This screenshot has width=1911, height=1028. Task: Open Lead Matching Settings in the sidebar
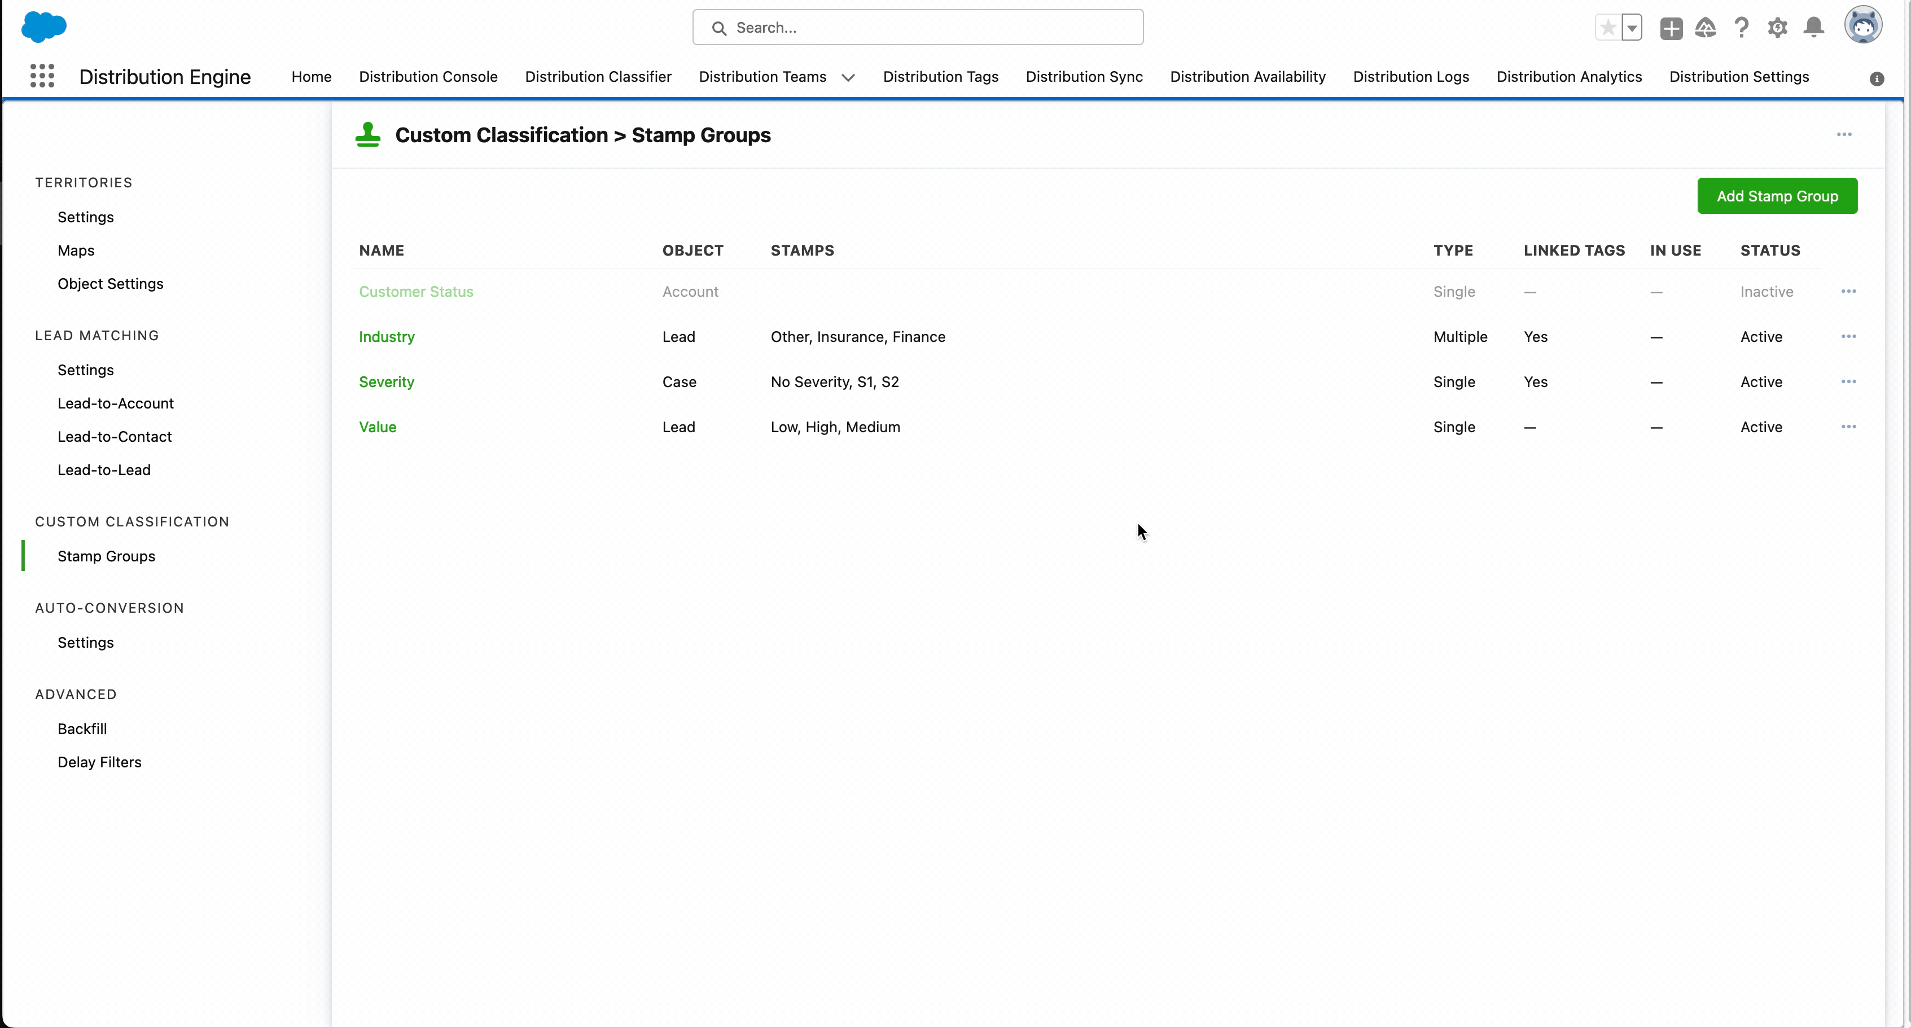(x=85, y=370)
